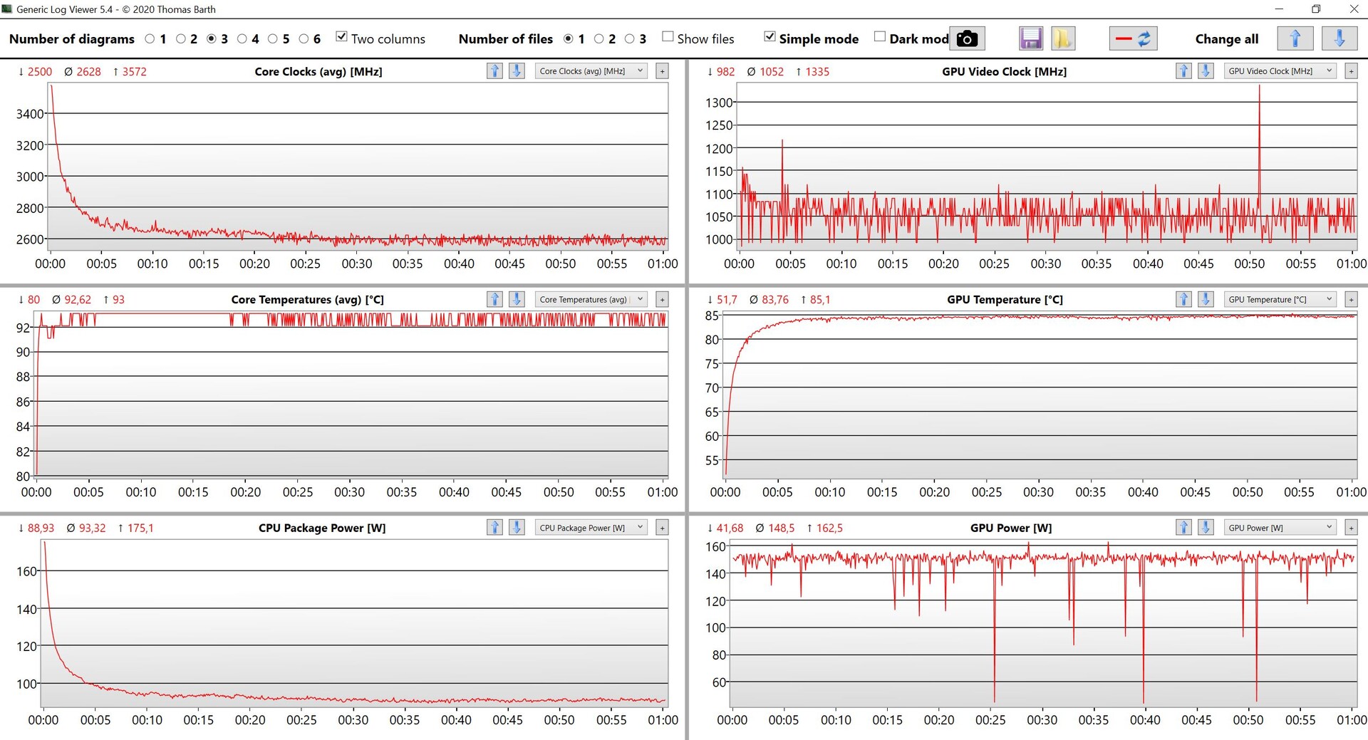Set number of diagrams to 2

click(180, 38)
